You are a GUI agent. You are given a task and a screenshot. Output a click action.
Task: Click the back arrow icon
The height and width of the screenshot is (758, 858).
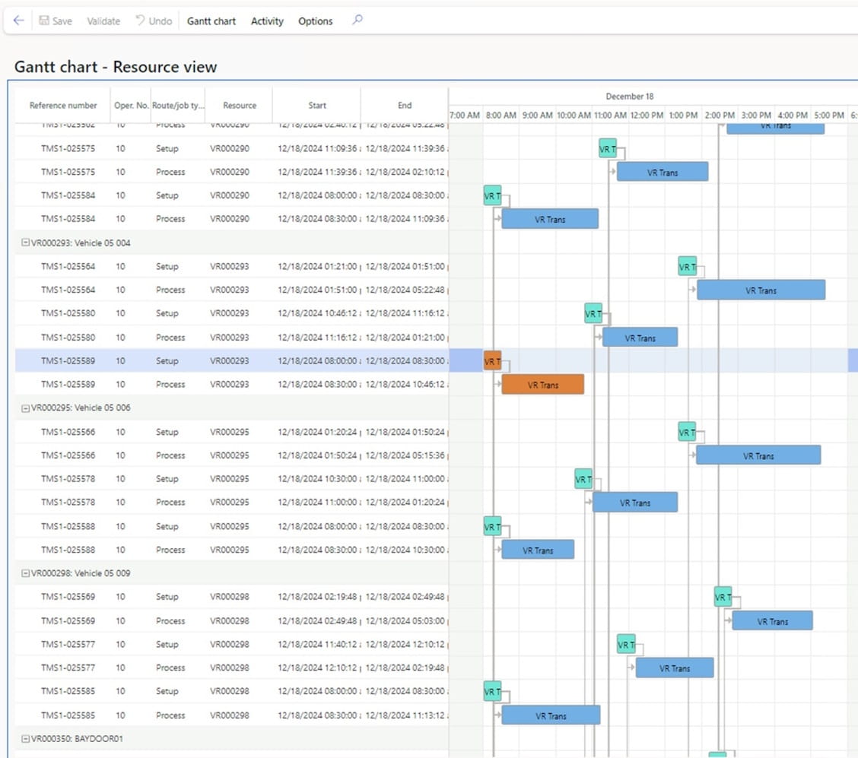pyautogui.click(x=18, y=21)
